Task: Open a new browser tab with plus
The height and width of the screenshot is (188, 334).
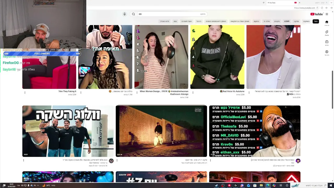Action: tap(264, 3)
